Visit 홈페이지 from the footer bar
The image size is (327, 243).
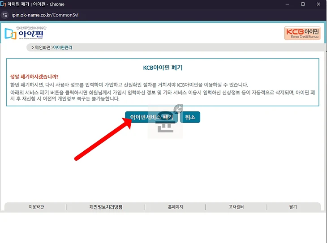pyautogui.click(x=175, y=207)
